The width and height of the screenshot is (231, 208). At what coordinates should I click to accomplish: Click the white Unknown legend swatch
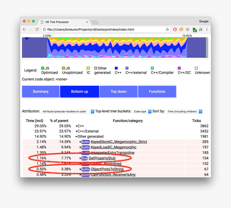(x=196, y=68)
